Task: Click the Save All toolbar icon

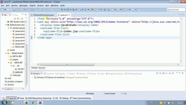Action: point(11,10)
